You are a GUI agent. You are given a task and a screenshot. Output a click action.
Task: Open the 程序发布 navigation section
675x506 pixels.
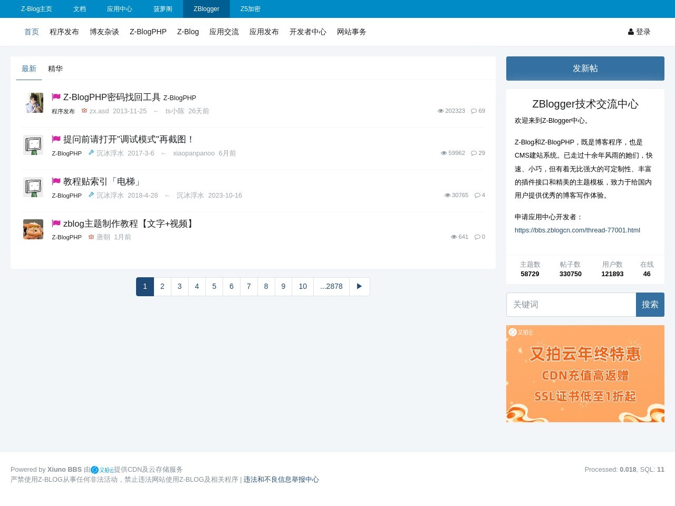(x=64, y=32)
